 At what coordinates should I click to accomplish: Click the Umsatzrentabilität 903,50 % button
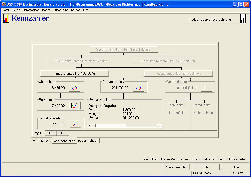pyautogui.click(x=75, y=73)
